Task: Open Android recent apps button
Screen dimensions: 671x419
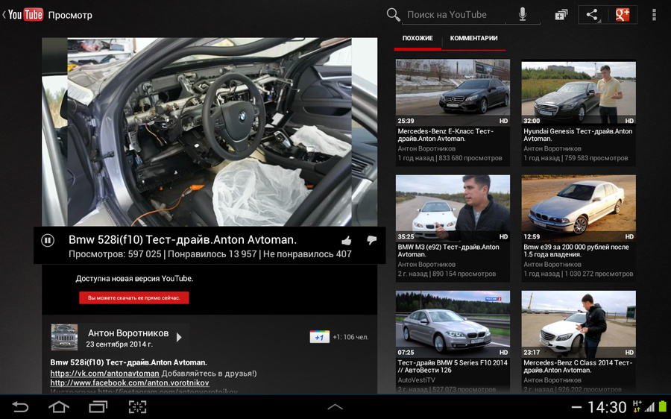Action: (x=98, y=406)
